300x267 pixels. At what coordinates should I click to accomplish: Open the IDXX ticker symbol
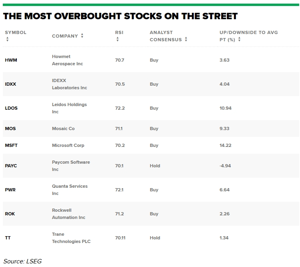(x=11, y=84)
